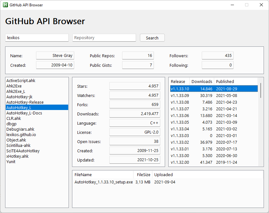Click the Stars field showing 4.957

[135, 86]
